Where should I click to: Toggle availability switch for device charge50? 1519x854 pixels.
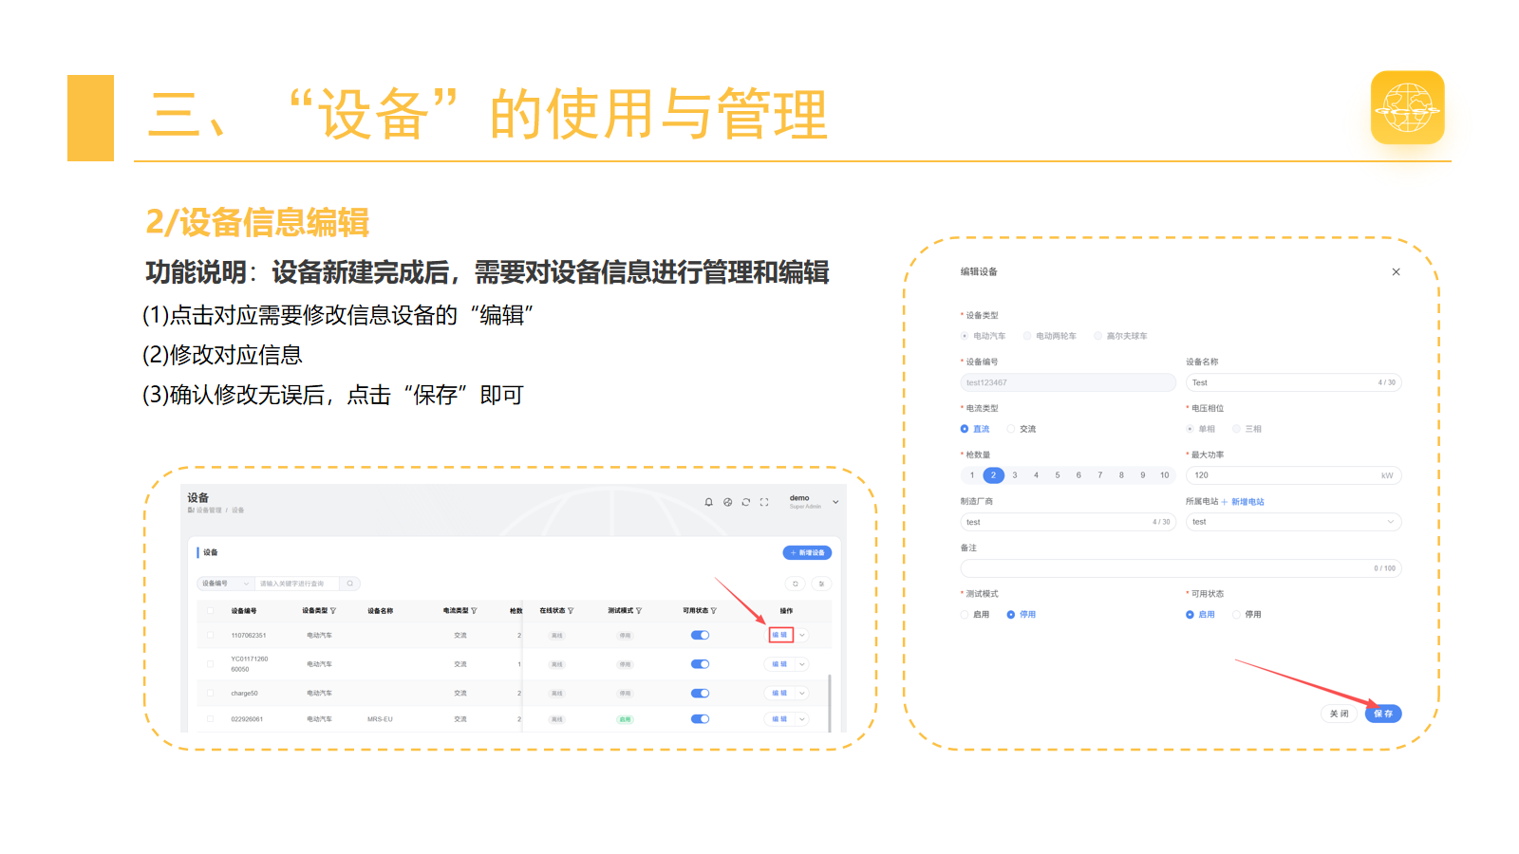coord(701,694)
